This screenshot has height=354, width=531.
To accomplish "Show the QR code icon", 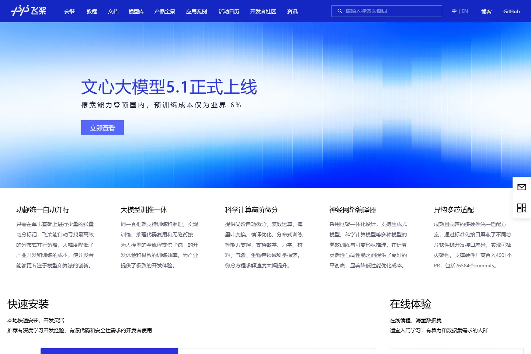I will tap(522, 208).
